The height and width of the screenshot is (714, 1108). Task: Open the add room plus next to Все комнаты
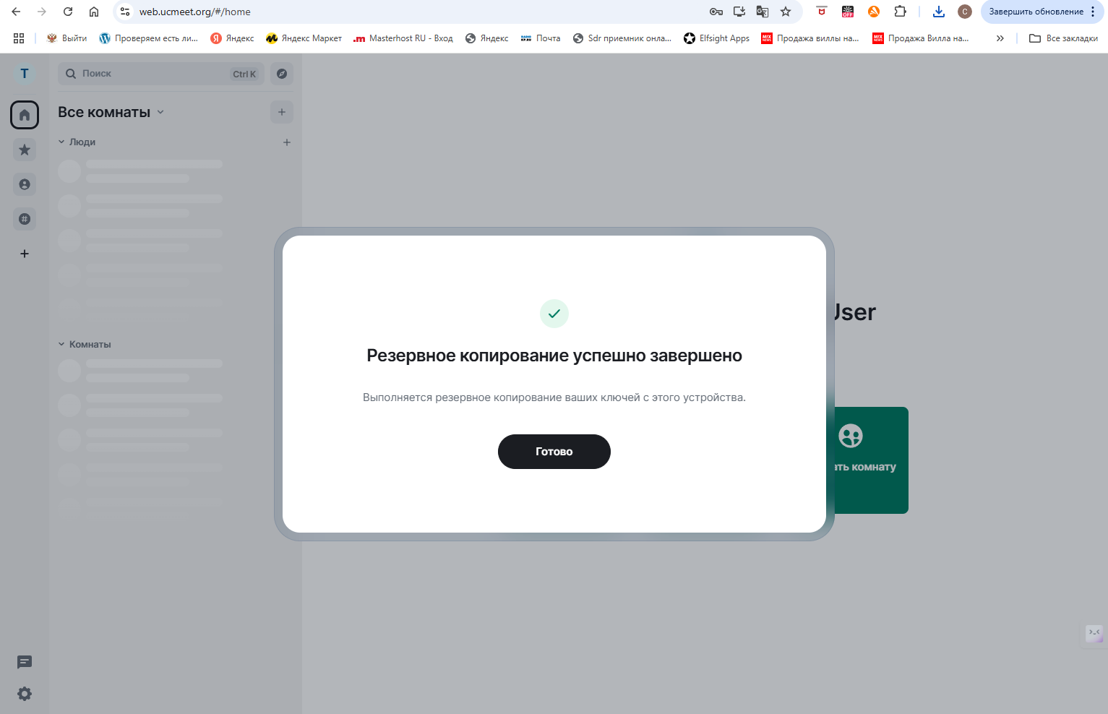point(282,111)
